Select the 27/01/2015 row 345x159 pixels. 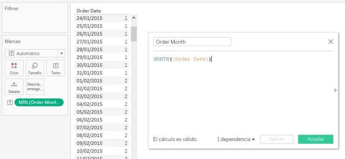click(x=102, y=41)
